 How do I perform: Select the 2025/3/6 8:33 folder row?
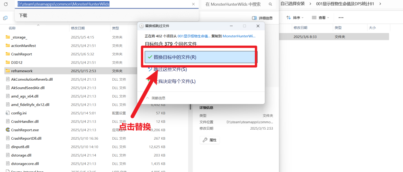(x=334, y=37)
